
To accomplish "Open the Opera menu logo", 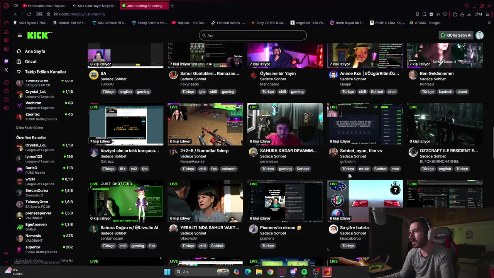I will click(x=6, y=6).
